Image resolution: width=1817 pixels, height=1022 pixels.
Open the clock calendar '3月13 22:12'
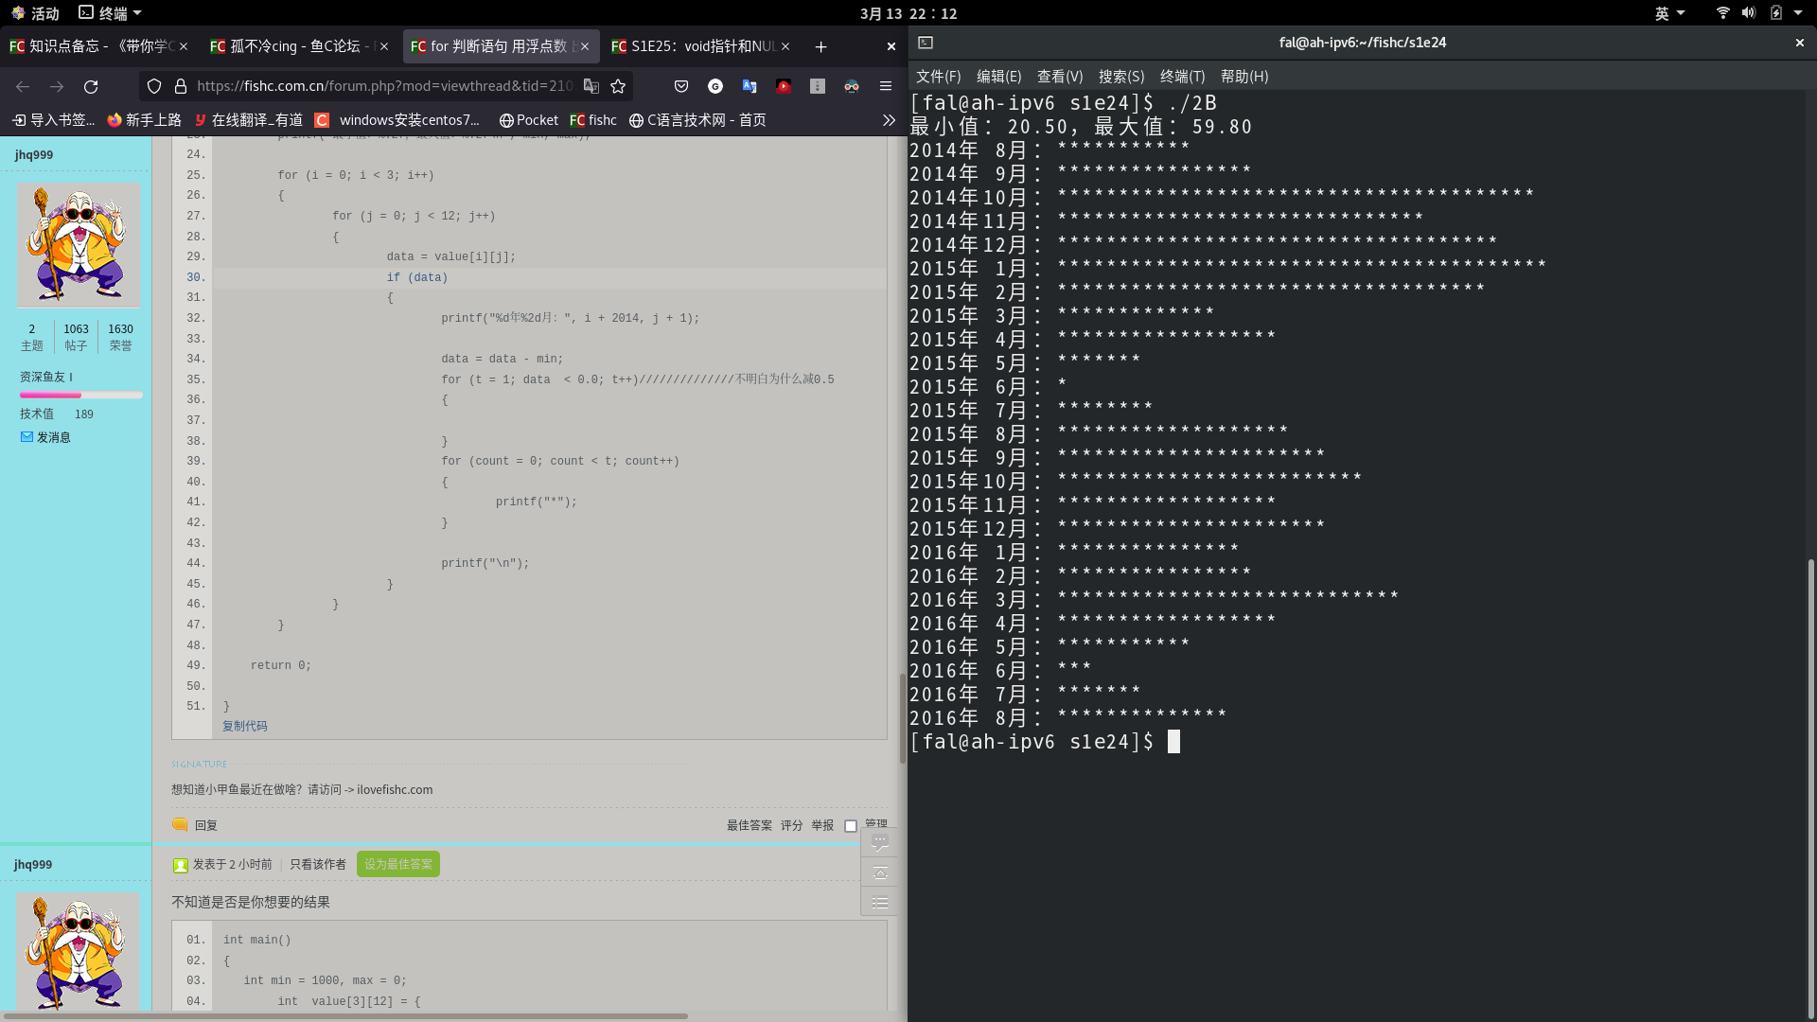[x=908, y=13]
